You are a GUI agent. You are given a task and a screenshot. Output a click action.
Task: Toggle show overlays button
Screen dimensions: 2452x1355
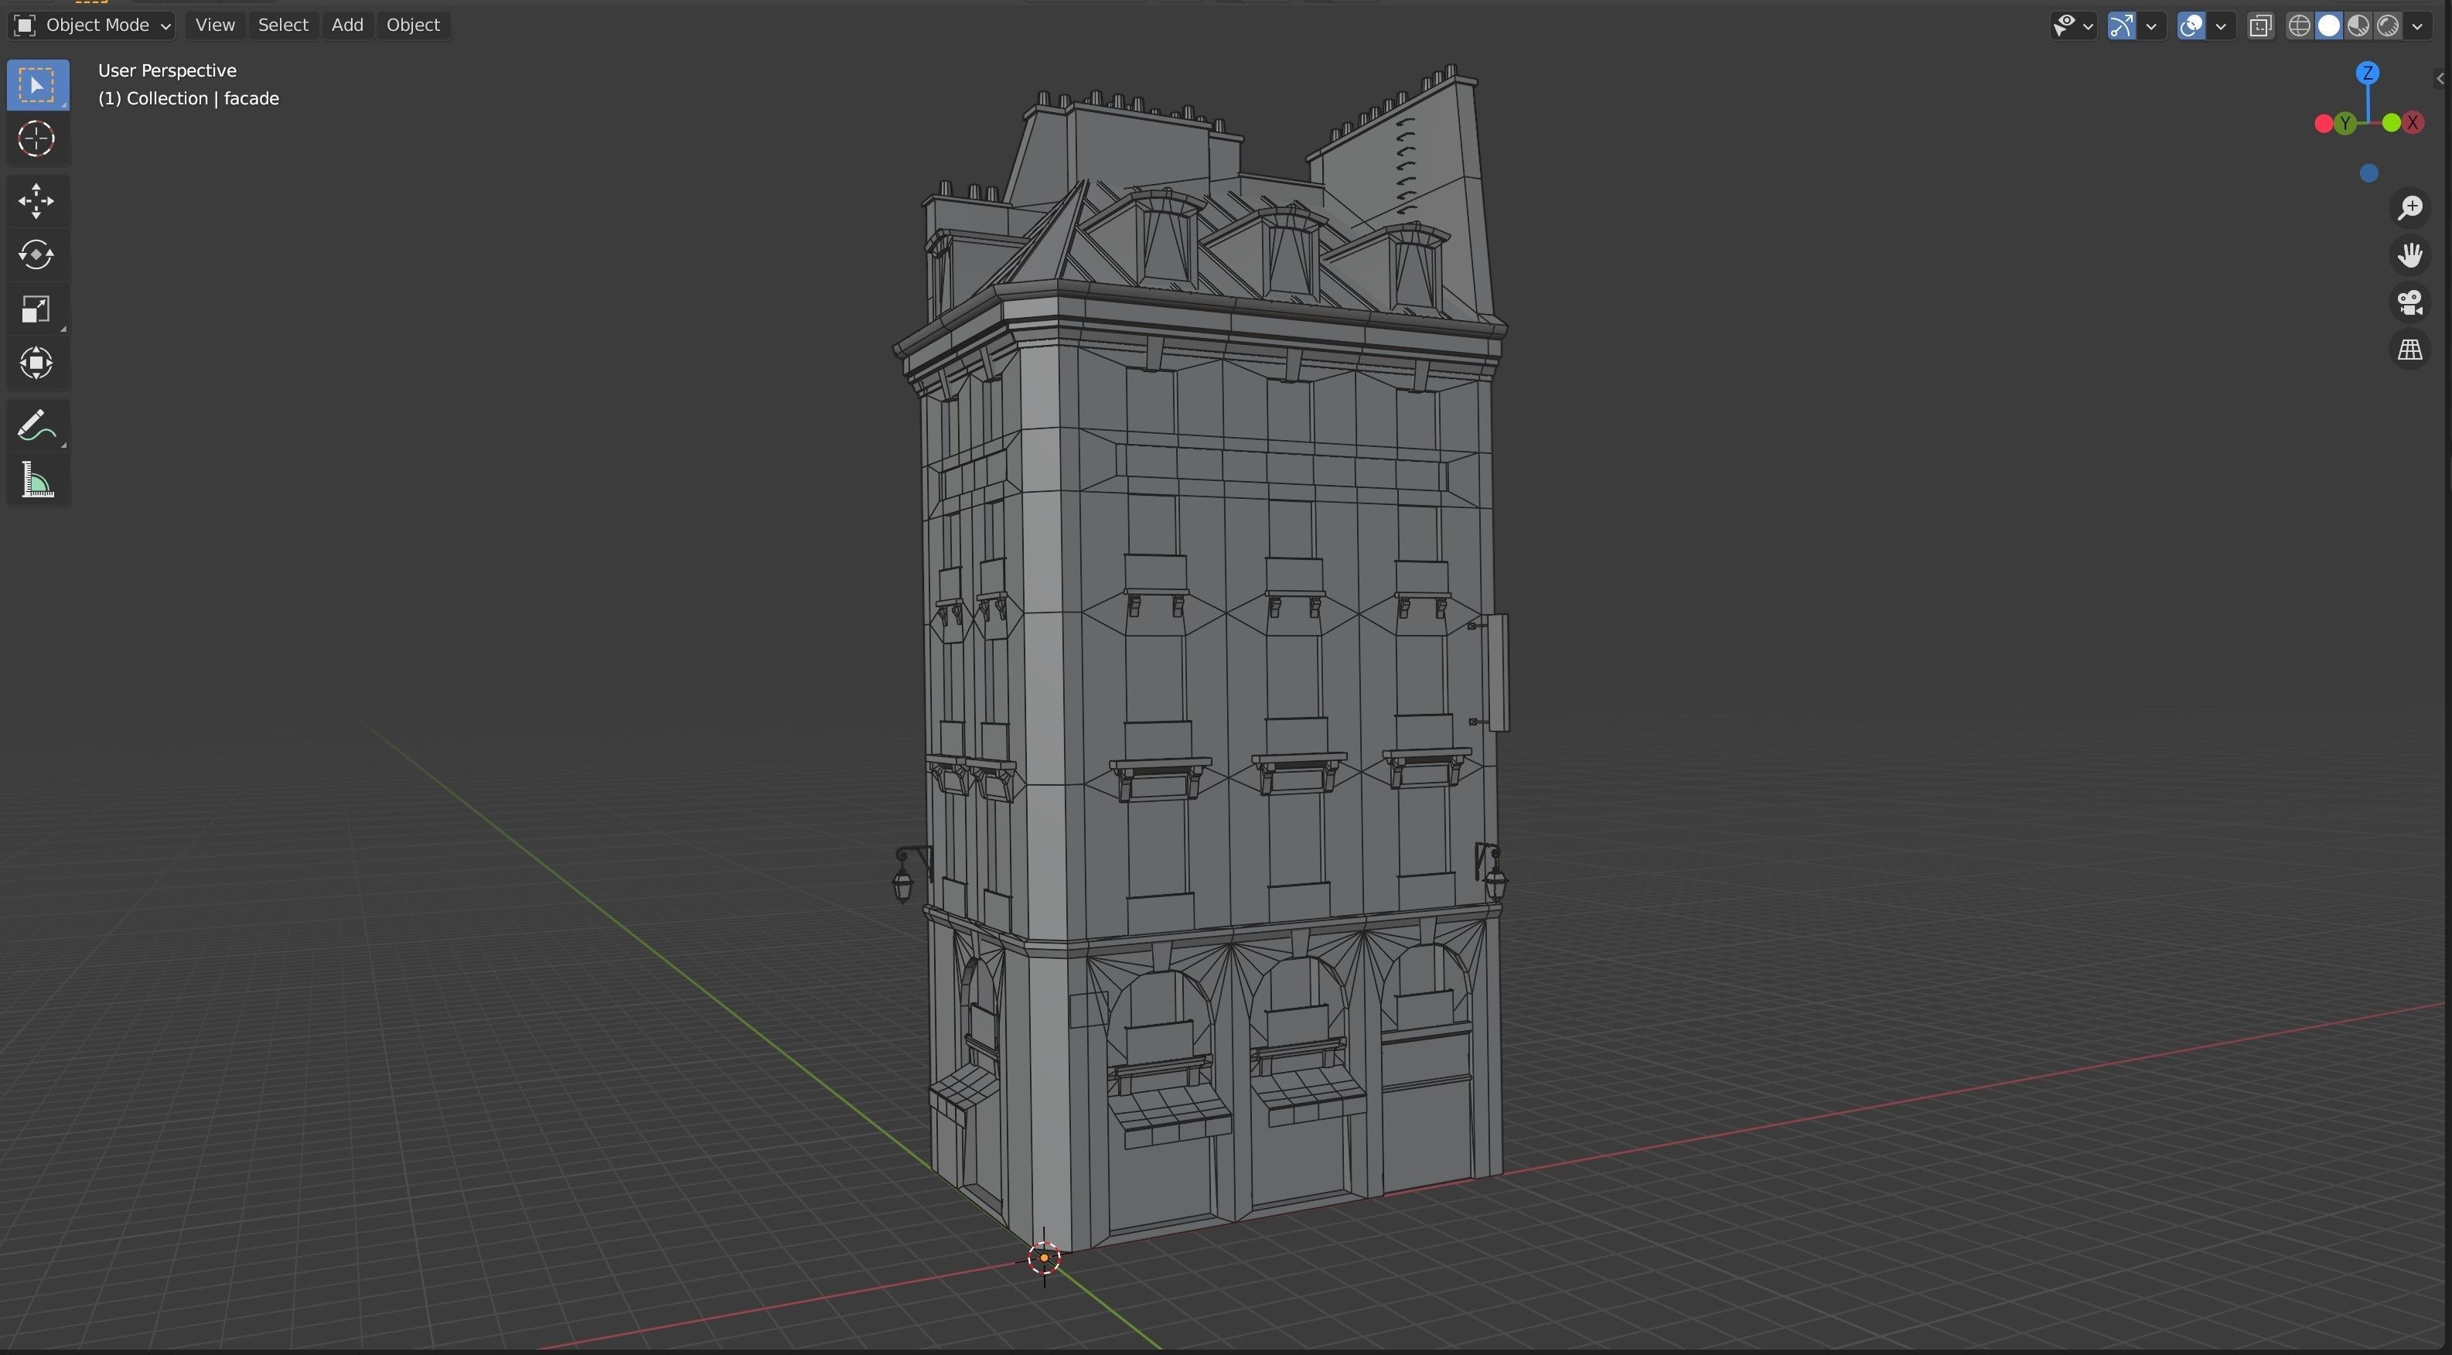pos(2190,26)
